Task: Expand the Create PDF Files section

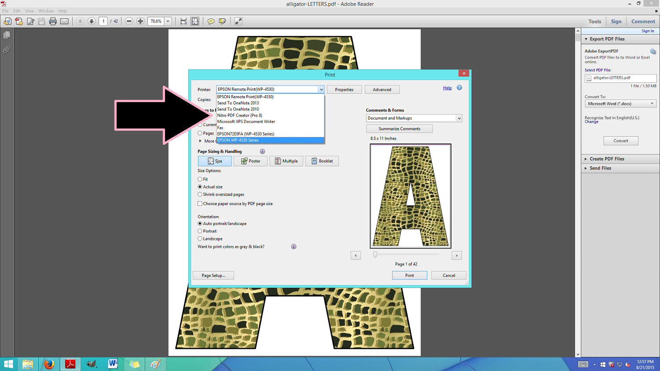Action: 586,159
